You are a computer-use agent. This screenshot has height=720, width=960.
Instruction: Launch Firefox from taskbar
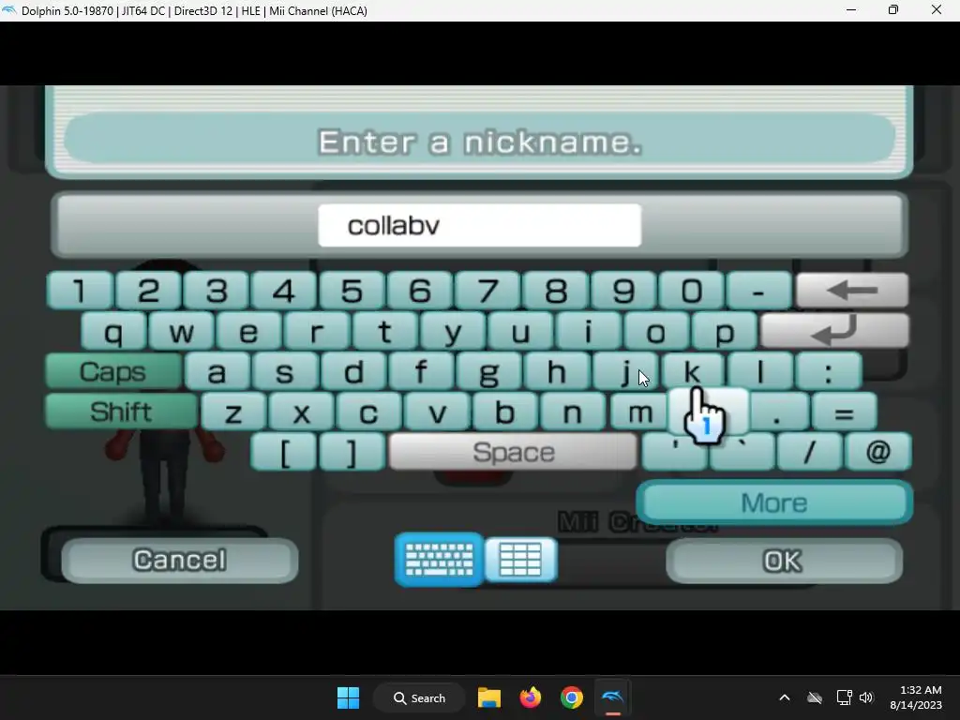coord(531,697)
